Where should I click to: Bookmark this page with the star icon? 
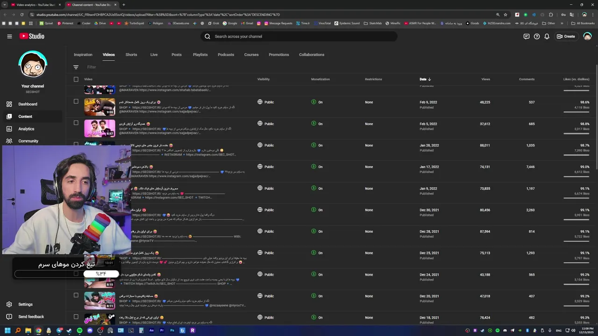505,14
